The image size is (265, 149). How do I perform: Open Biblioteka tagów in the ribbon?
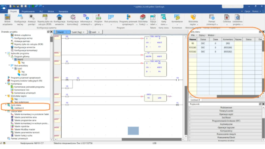coord(193,20)
